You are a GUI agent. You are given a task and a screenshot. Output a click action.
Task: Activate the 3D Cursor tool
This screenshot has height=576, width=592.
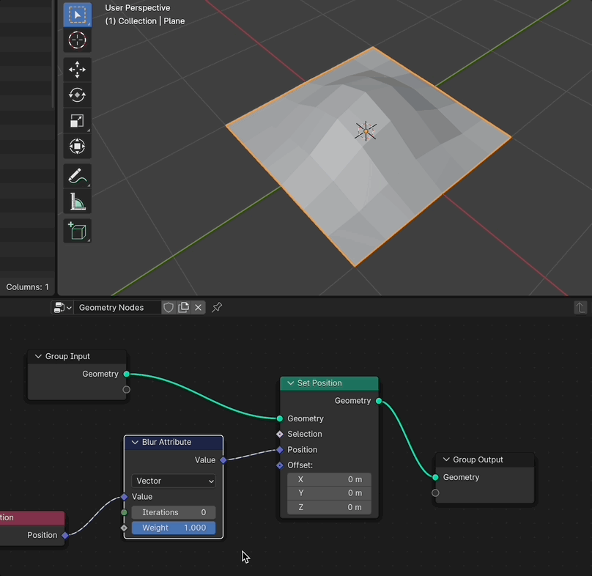click(77, 40)
